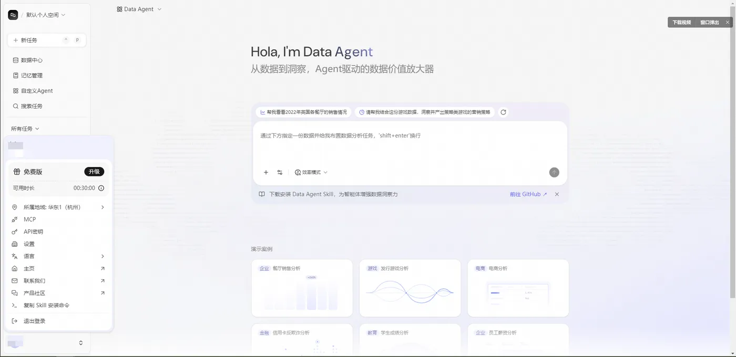Open API密钥 menu entry
This screenshot has height=357, width=736.
58,232
